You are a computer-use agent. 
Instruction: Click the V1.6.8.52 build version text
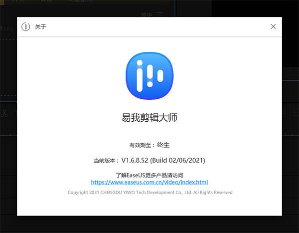pyautogui.click(x=163, y=160)
